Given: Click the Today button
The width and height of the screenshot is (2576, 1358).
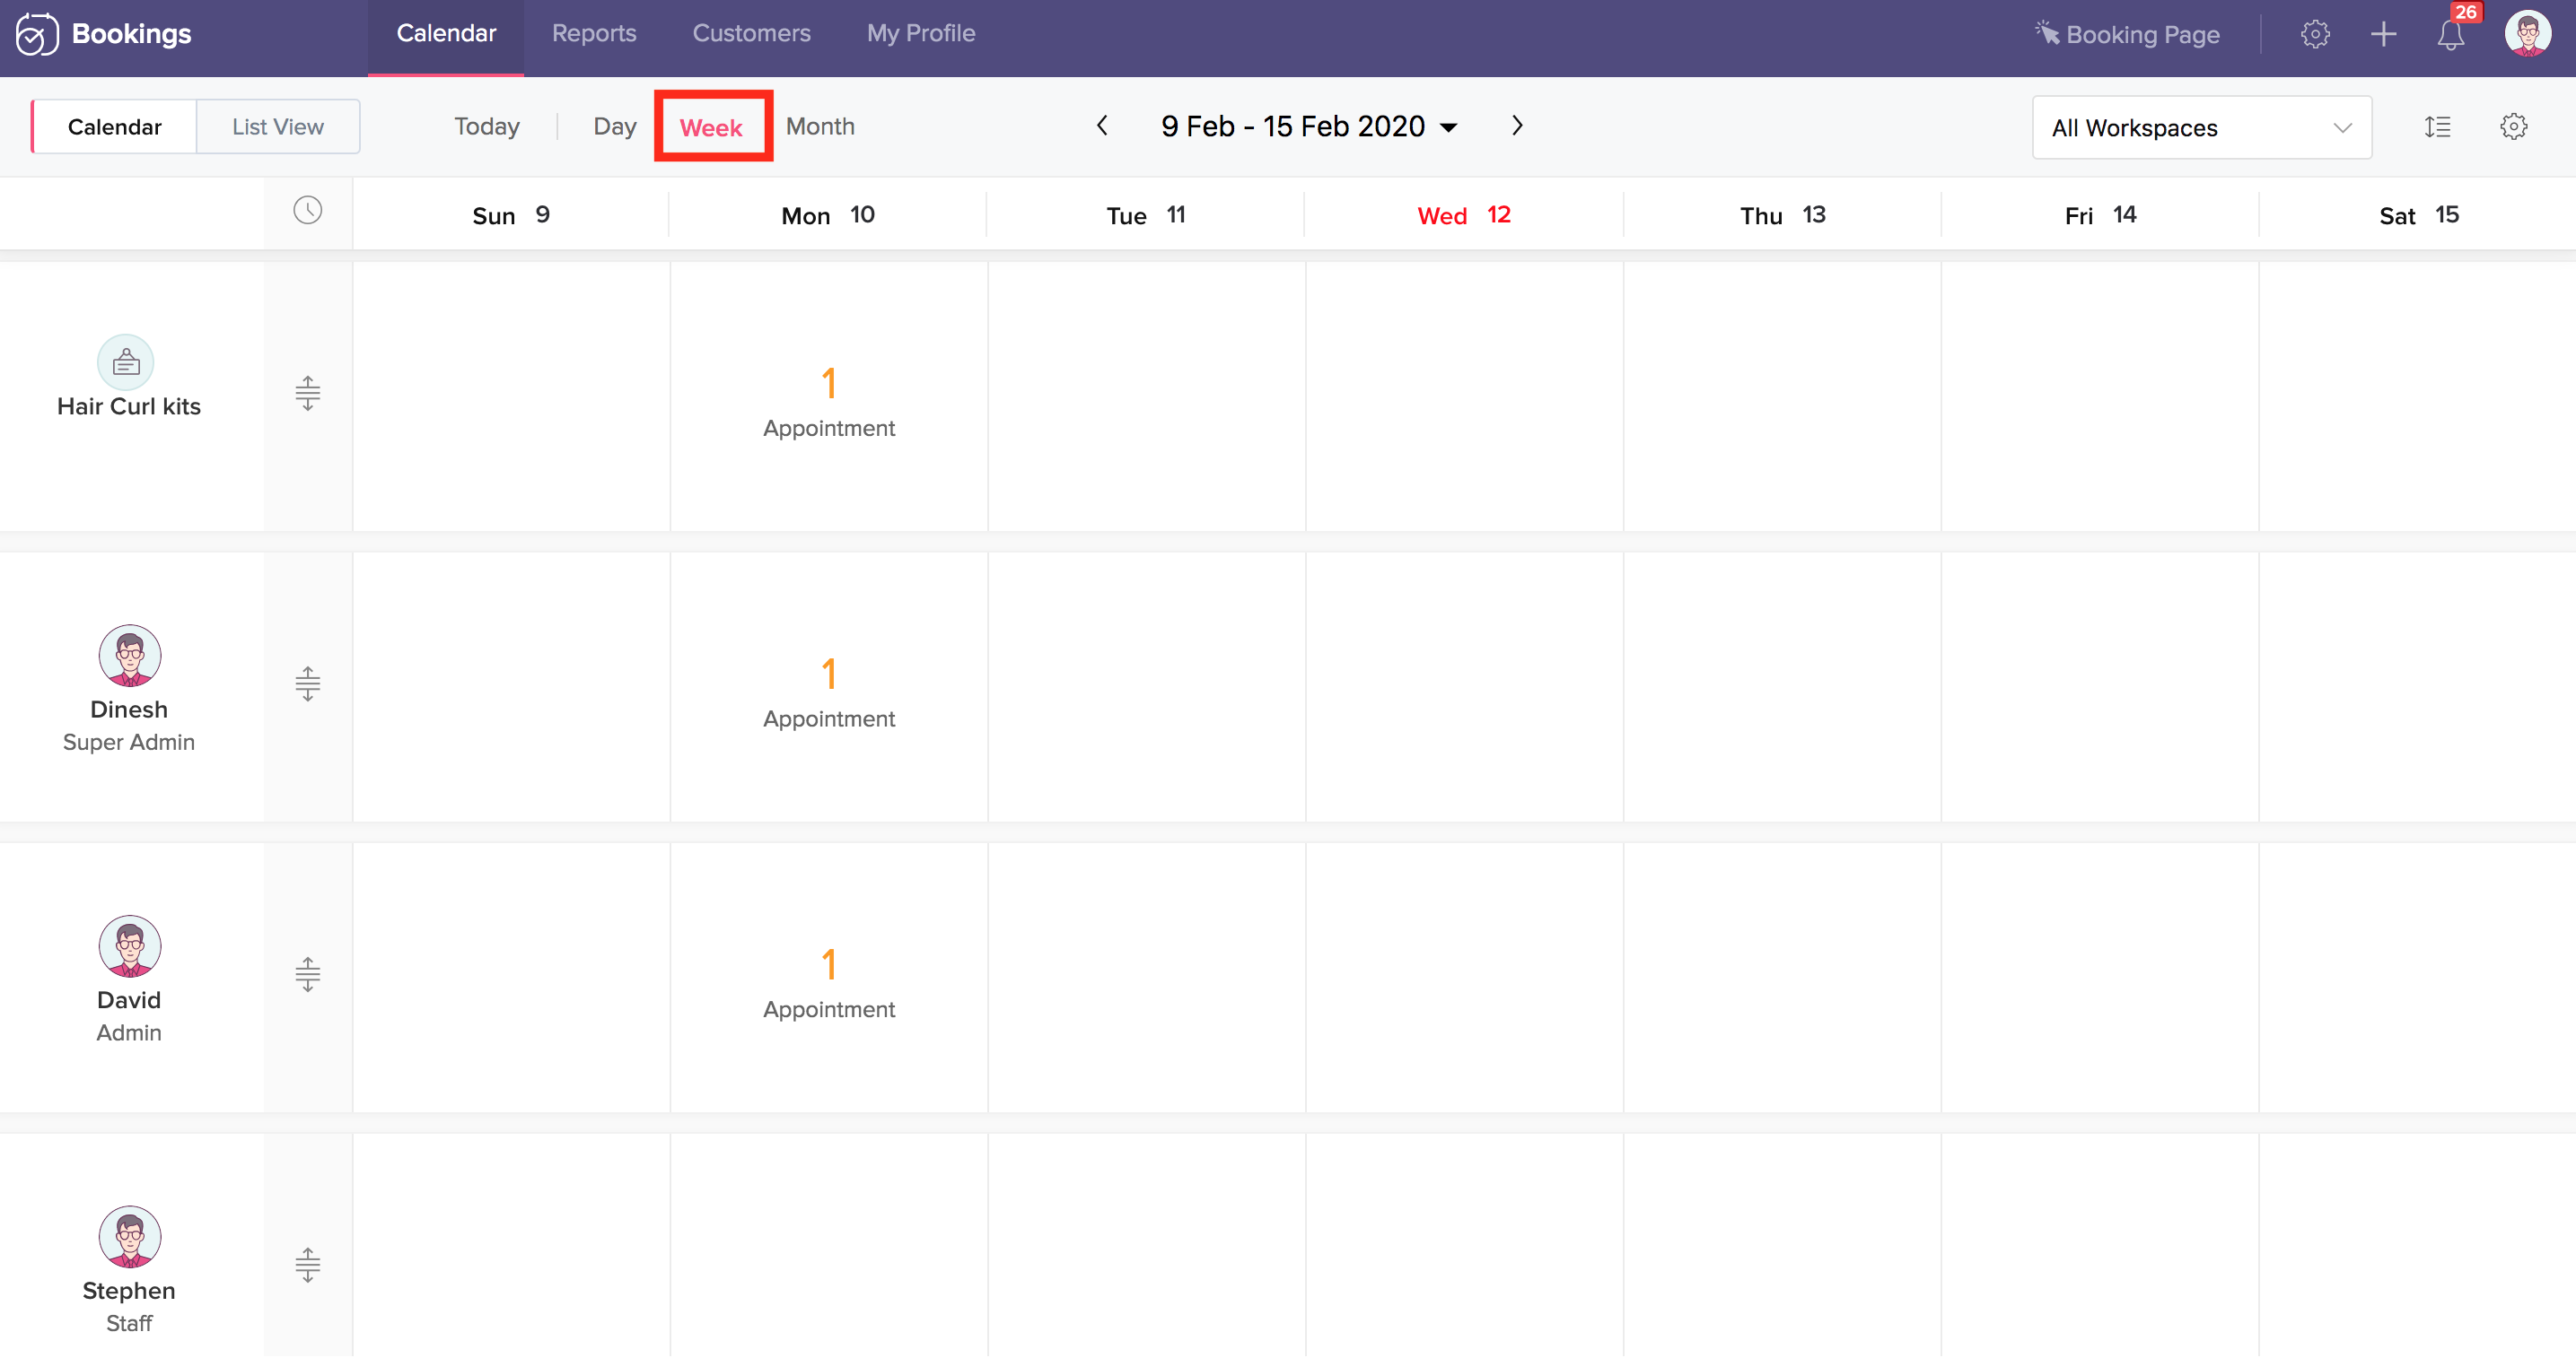Looking at the screenshot, I should 487,126.
